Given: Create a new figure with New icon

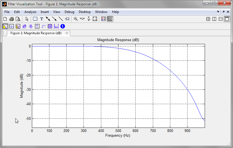Looking at the screenshot, I should (5, 19).
